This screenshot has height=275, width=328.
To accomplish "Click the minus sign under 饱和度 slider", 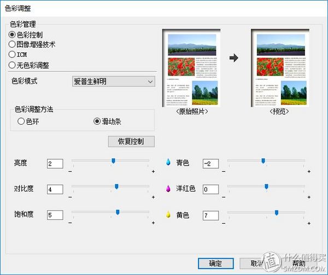I will click(70, 223).
